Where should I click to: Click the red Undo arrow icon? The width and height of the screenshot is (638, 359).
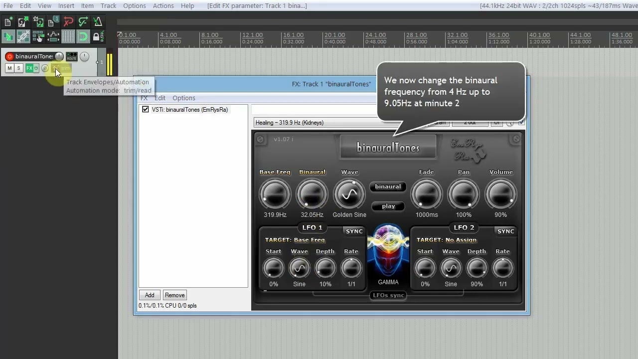(x=68, y=21)
